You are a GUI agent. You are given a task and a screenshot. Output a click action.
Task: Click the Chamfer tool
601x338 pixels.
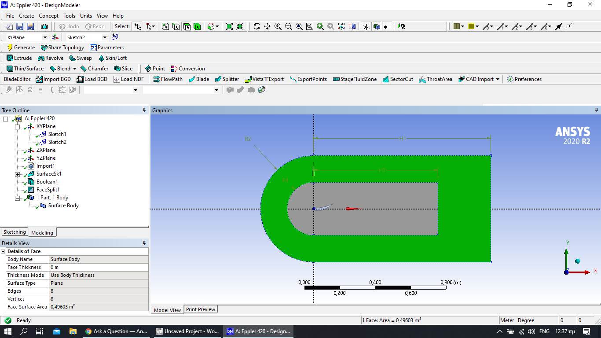94,69
